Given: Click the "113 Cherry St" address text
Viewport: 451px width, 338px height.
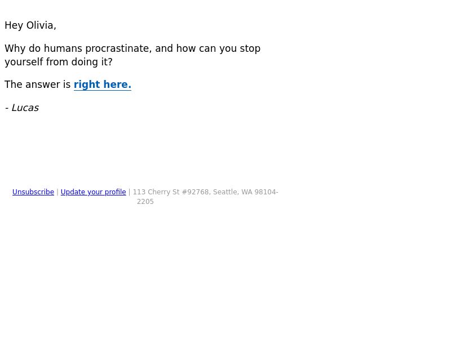Looking at the screenshot, I should coord(156,192).
